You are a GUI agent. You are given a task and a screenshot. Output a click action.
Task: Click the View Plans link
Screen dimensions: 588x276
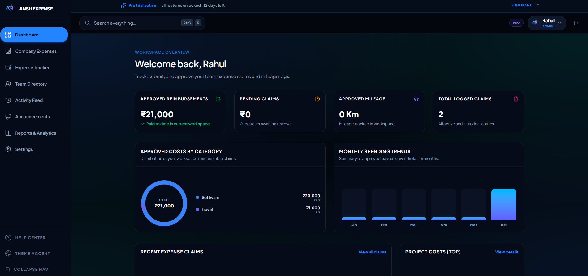[x=521, y=5]
